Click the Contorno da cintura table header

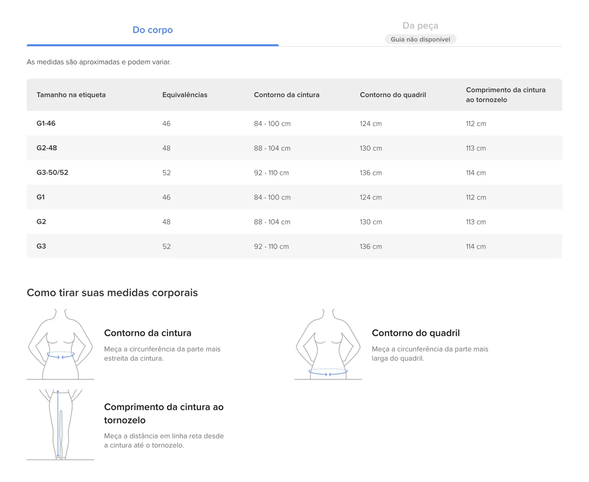coord(287,95)
